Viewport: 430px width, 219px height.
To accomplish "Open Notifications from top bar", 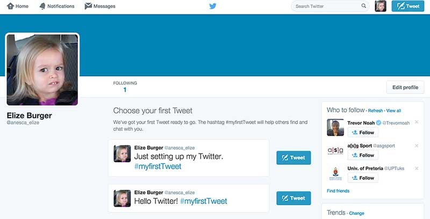I will pos(57,6).
